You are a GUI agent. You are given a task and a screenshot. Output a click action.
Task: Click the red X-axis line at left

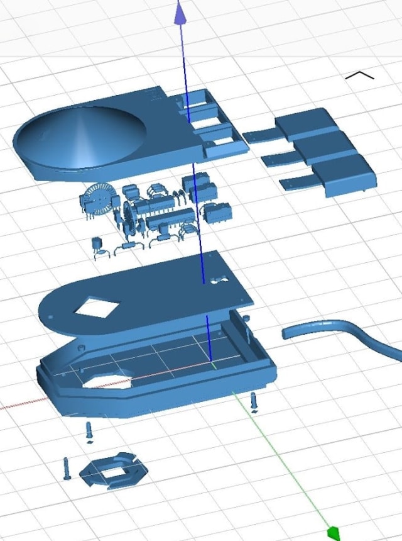[x=19, y=406]
